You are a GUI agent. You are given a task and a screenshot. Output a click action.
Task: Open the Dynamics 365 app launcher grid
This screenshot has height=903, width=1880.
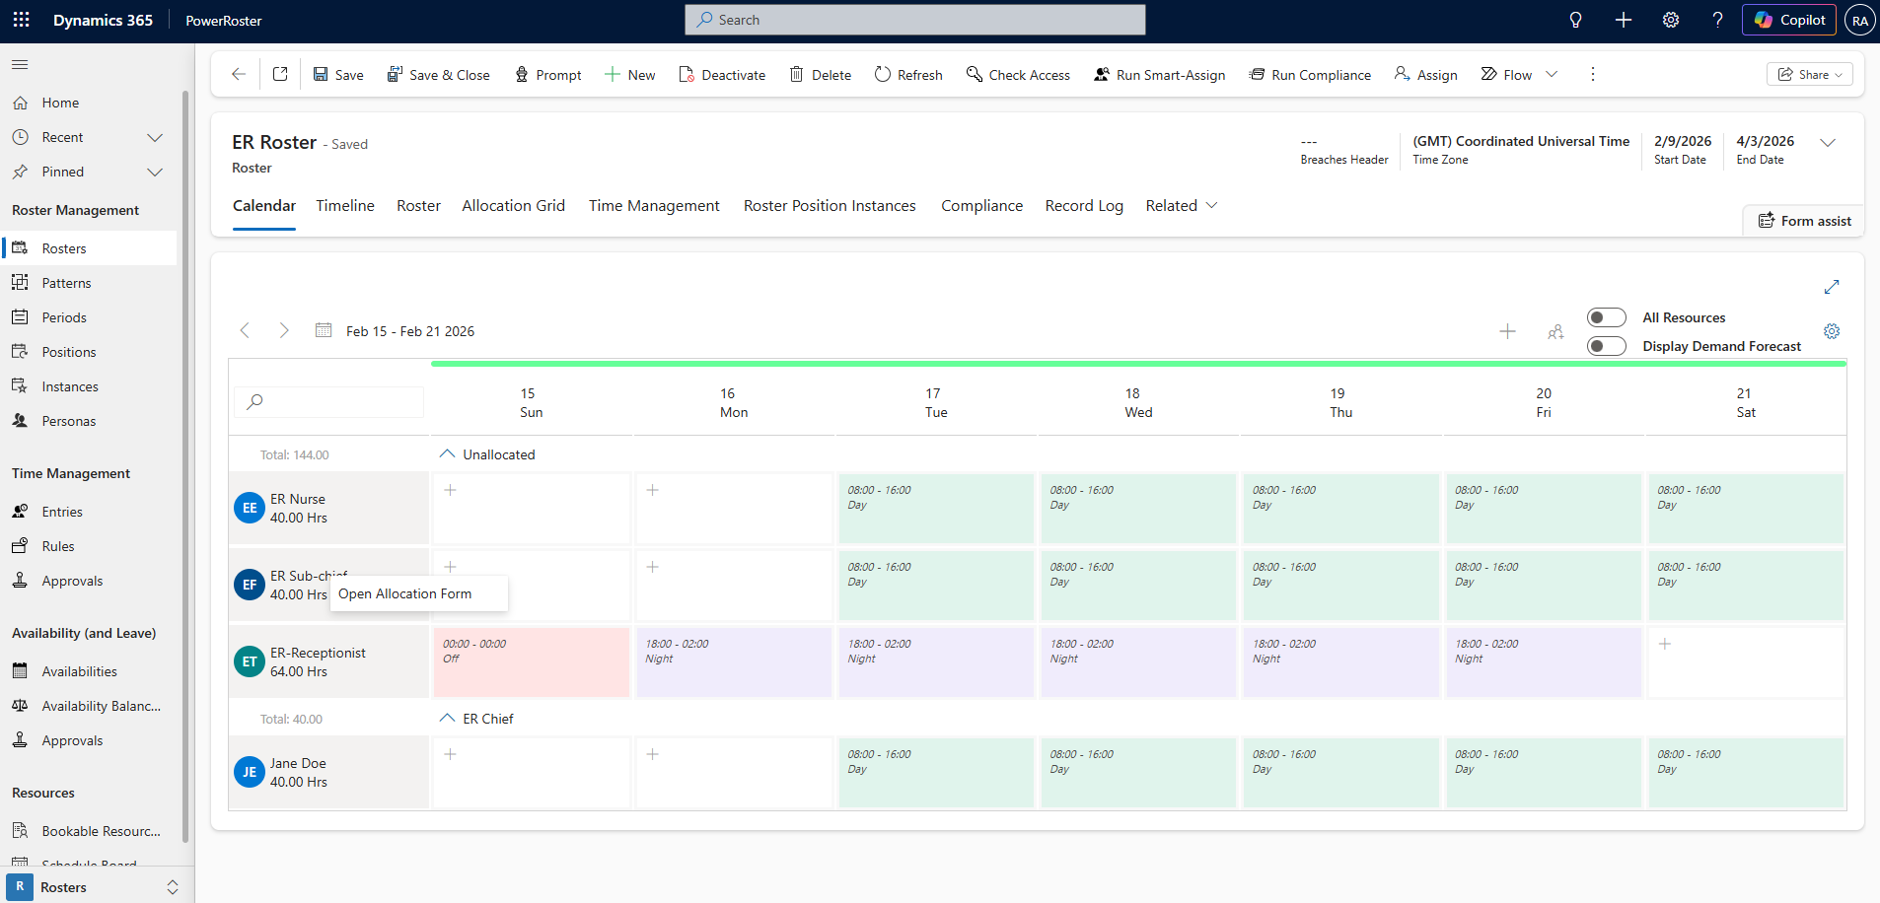tap(21, 20)
